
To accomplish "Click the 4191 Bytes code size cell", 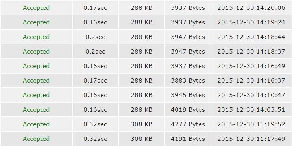I will [188, 139].
